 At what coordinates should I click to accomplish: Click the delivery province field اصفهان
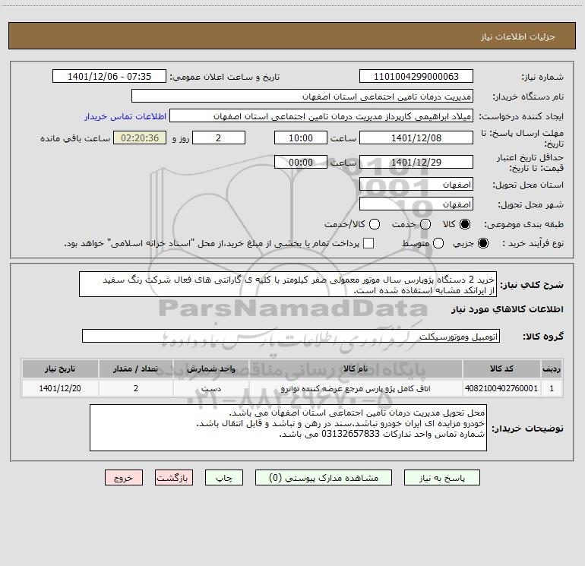click(x=416, y=185)
